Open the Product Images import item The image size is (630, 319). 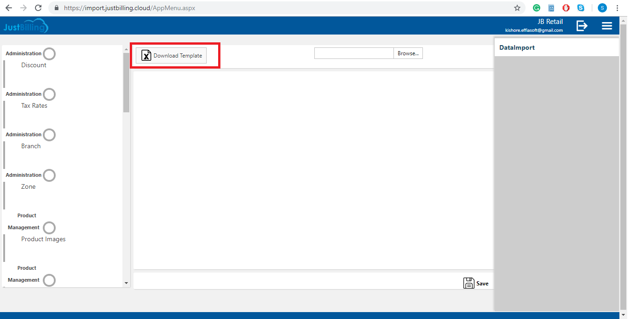coord(43,239)
